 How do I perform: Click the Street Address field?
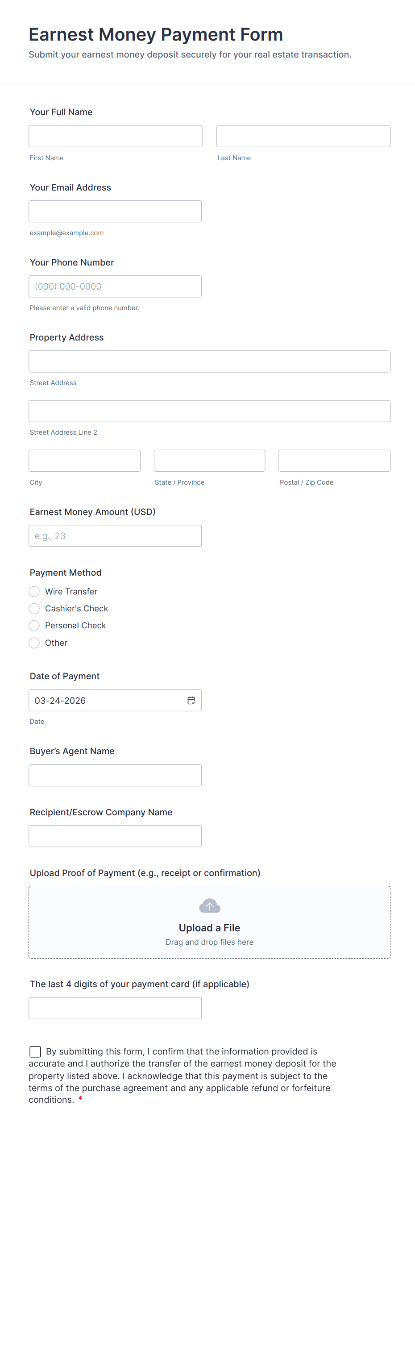click(209, 361)
